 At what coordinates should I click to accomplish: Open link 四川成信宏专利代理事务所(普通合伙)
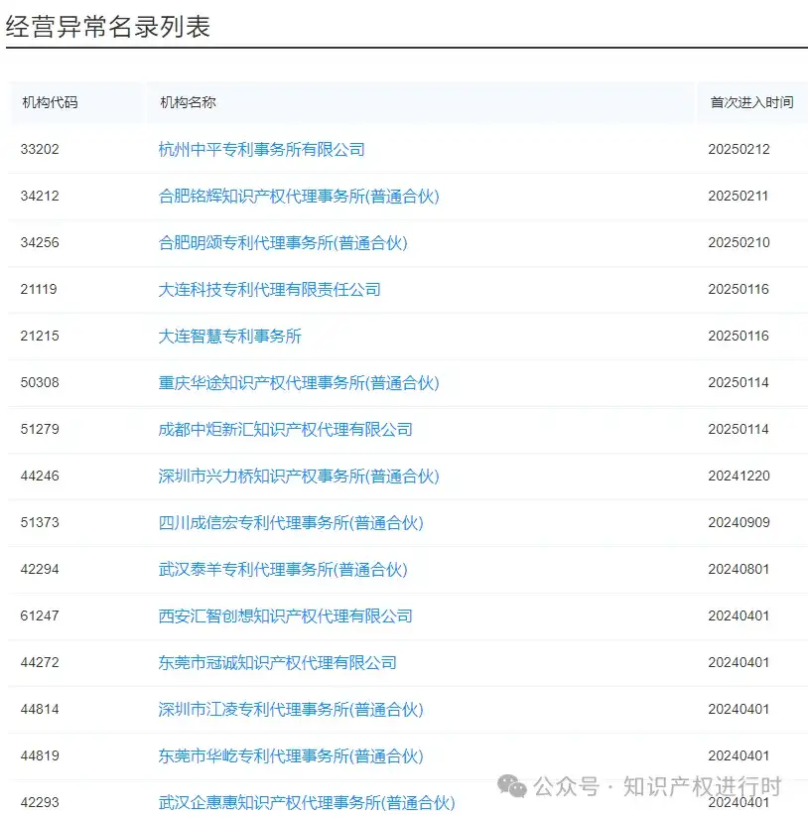(x=291, y=522)
